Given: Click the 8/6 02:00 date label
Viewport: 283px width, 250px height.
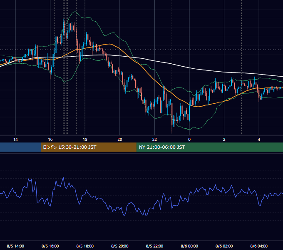Looking at the screenshot, I should 224,246.
